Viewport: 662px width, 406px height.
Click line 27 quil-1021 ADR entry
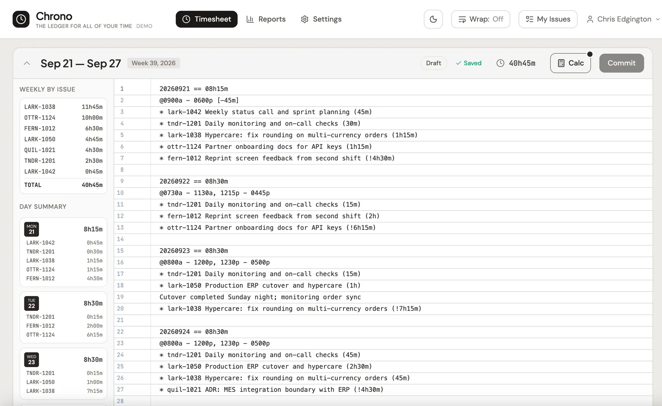271,389
